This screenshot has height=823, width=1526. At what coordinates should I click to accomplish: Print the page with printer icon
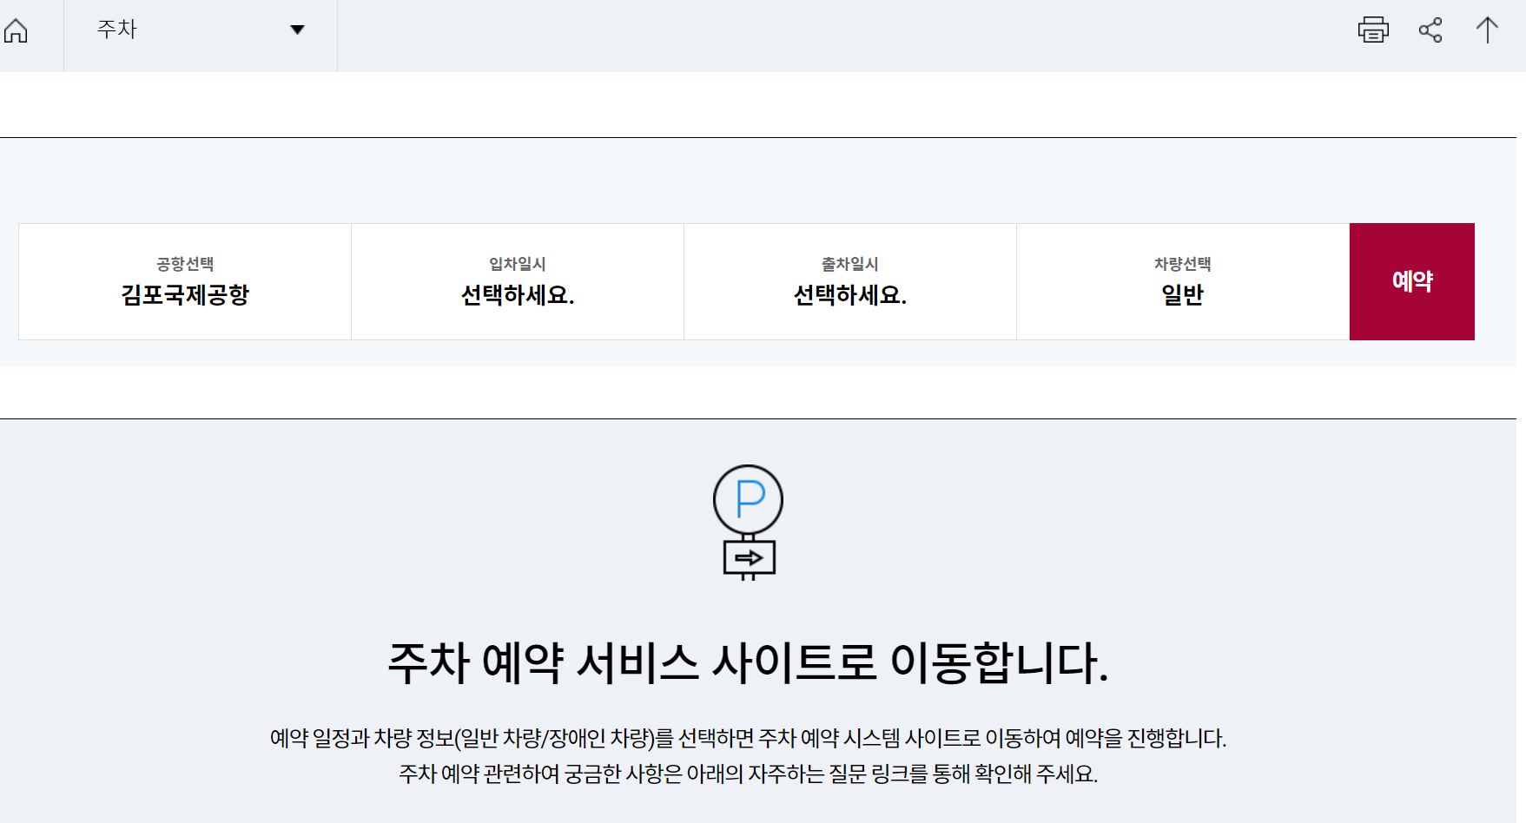[x=1373, y=30]
